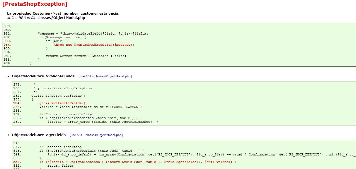Click line 549 id_shop_default assignment

[x=202, y=154]
